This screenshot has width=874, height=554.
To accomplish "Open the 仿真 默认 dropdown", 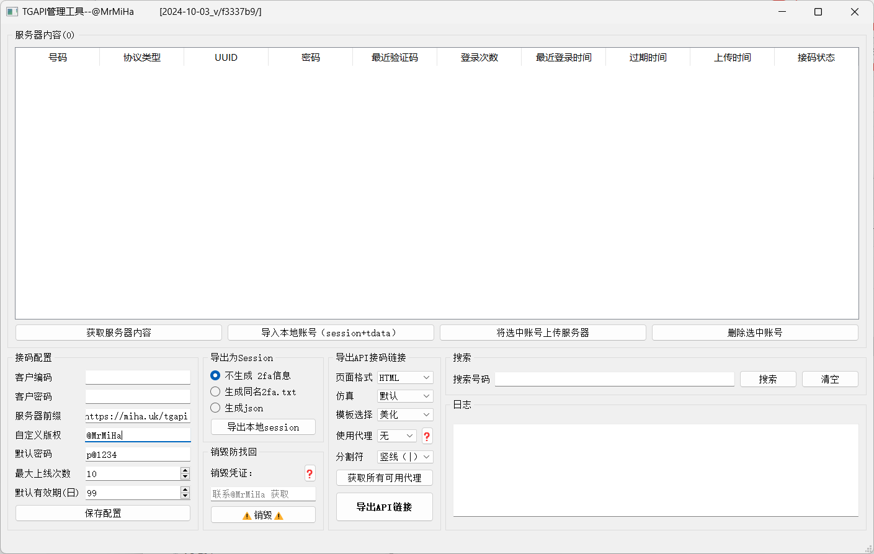I will point(404,395).
